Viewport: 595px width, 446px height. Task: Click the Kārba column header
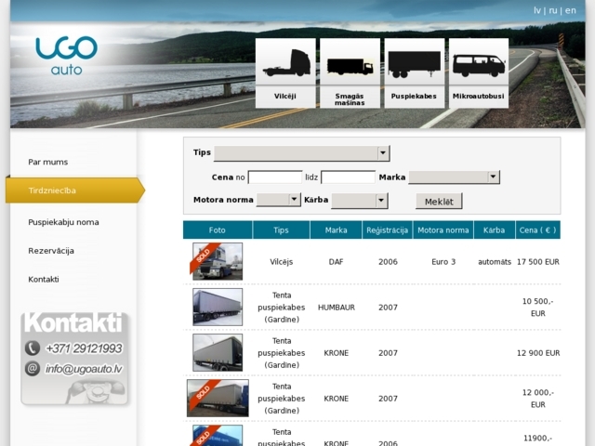tap(495, 230)
